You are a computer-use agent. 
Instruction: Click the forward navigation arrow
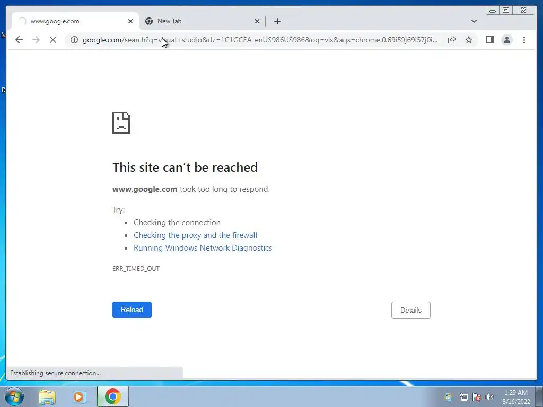pos(36,40)
